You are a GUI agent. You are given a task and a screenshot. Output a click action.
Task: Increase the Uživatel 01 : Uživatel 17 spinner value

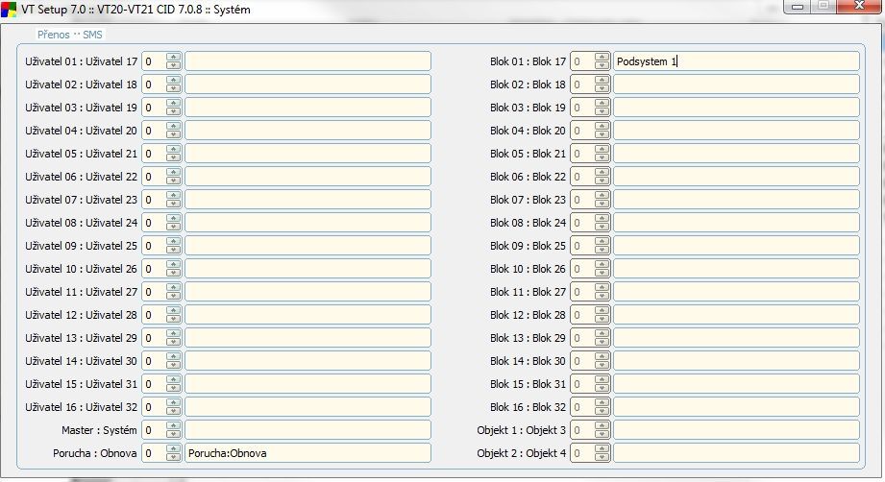173,57
